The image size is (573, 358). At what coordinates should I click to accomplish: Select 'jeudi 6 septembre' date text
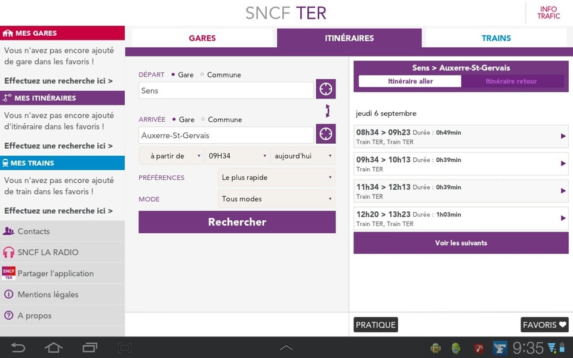(x=386, y=113)
